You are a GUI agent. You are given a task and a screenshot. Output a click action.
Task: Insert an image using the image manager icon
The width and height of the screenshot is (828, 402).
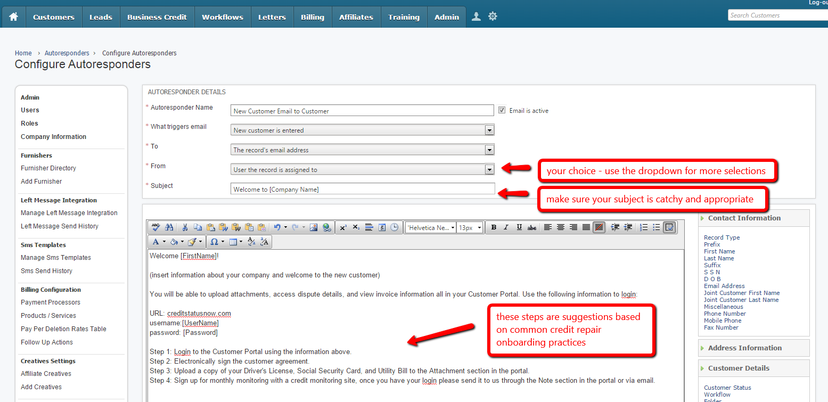(314, 227)
